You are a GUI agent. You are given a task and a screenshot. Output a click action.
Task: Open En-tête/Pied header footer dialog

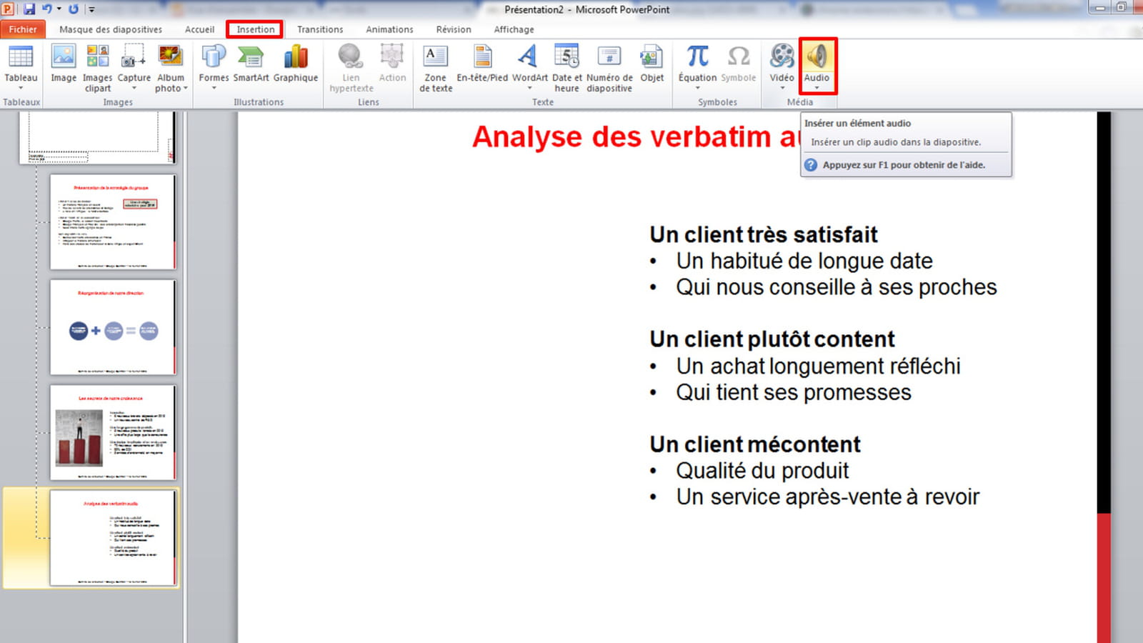click(x=483, y=57)
